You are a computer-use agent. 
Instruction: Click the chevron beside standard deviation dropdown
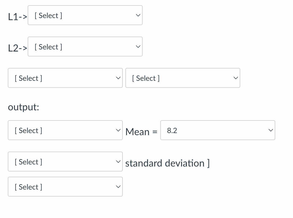coord(118,162)
